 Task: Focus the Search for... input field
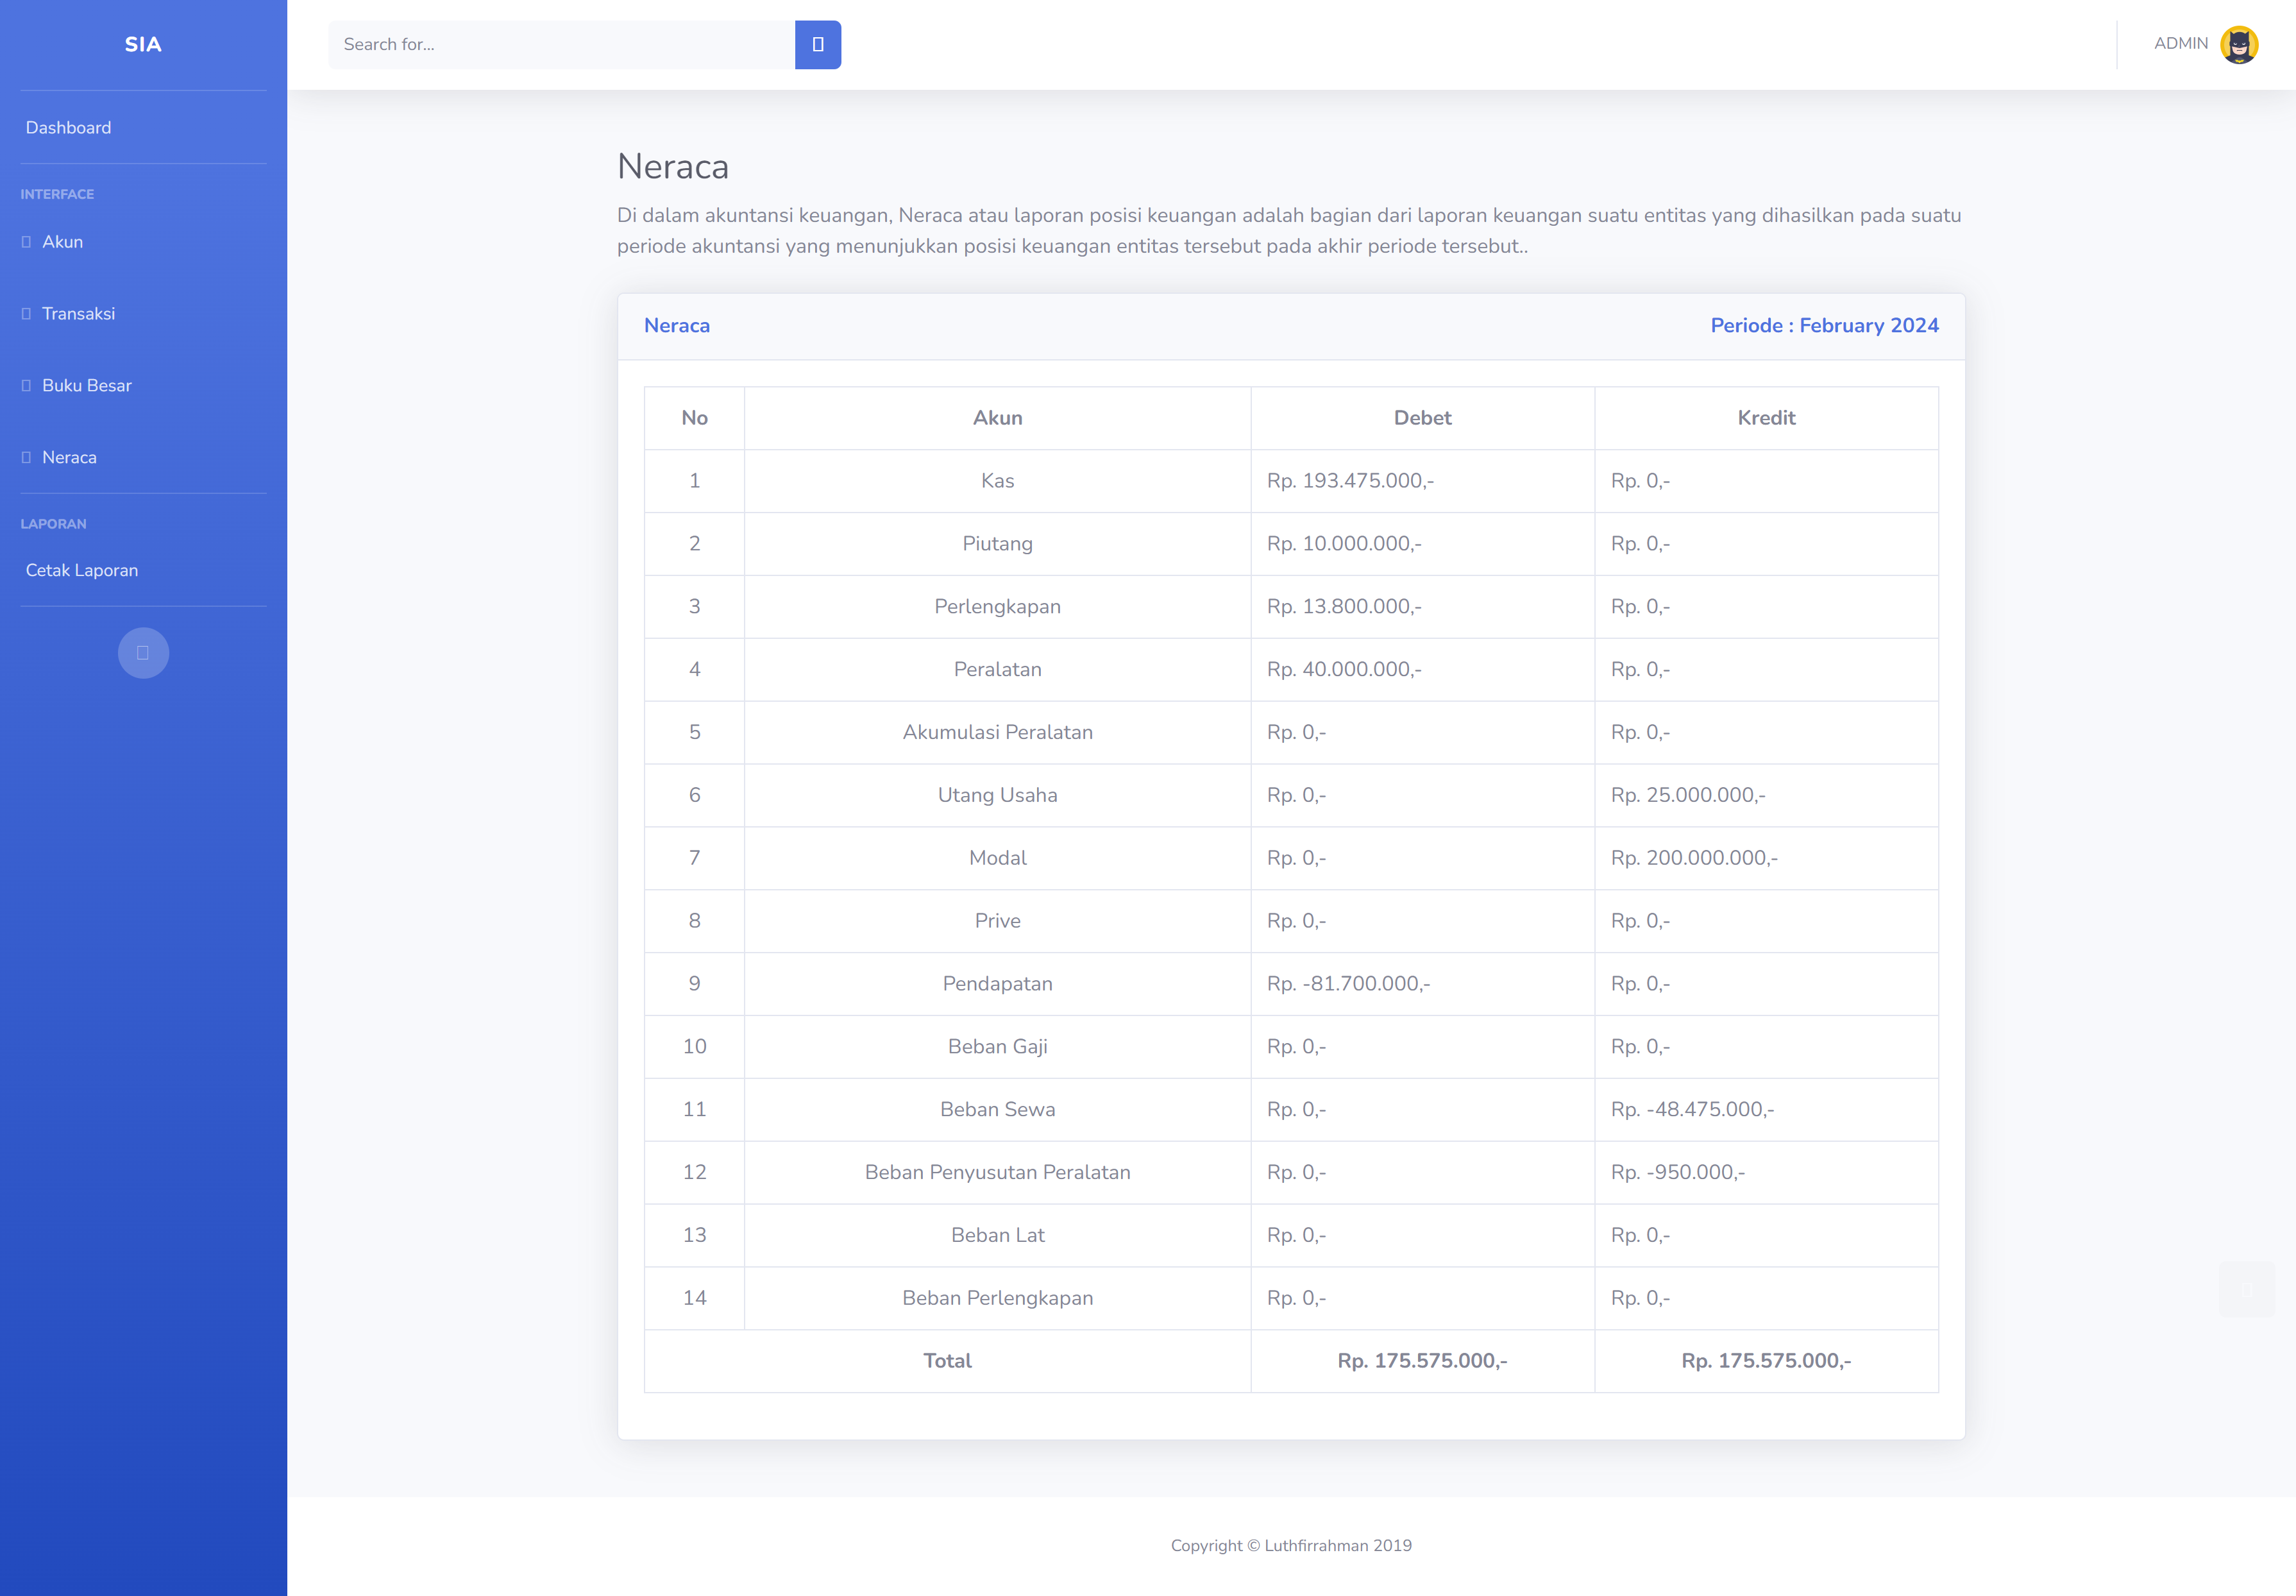click(x=561, y=44)
